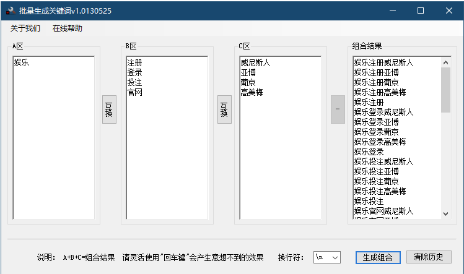The width and height of the screenshot is (464, 274).
Task: Click 威尼斯人 entry in C区
Action: (255, 63)
